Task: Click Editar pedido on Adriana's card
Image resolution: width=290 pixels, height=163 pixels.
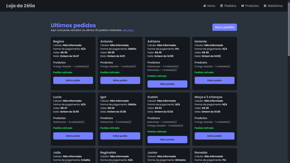Action: [167, 84]
